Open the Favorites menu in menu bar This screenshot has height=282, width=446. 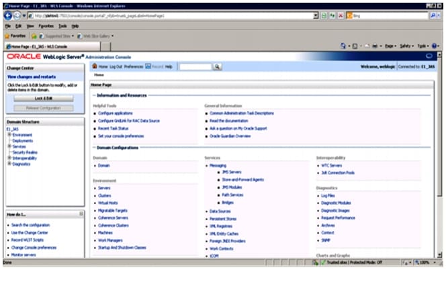pyautogui.click(x=46, y=26)
